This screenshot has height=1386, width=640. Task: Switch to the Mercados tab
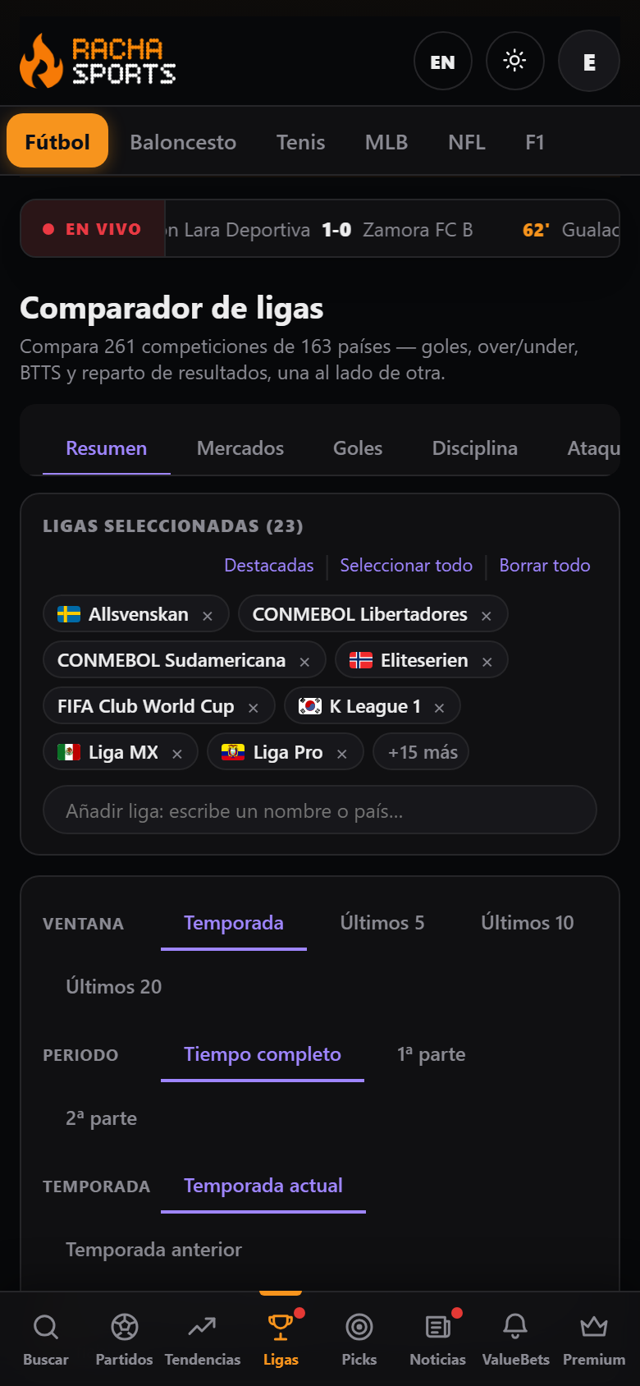(x=240, y=448)
